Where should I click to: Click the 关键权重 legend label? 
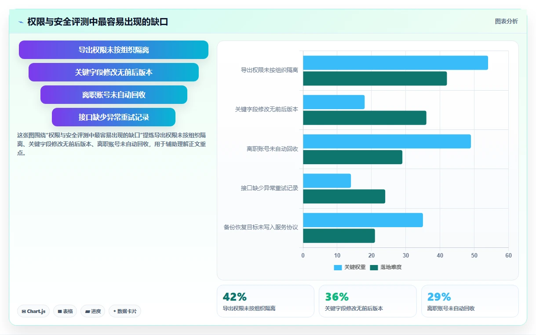coord(355,267)
